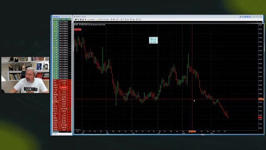Click the red last-price label on price axis
The width and height of the screenshot is (266, 150).
(260, 117)
